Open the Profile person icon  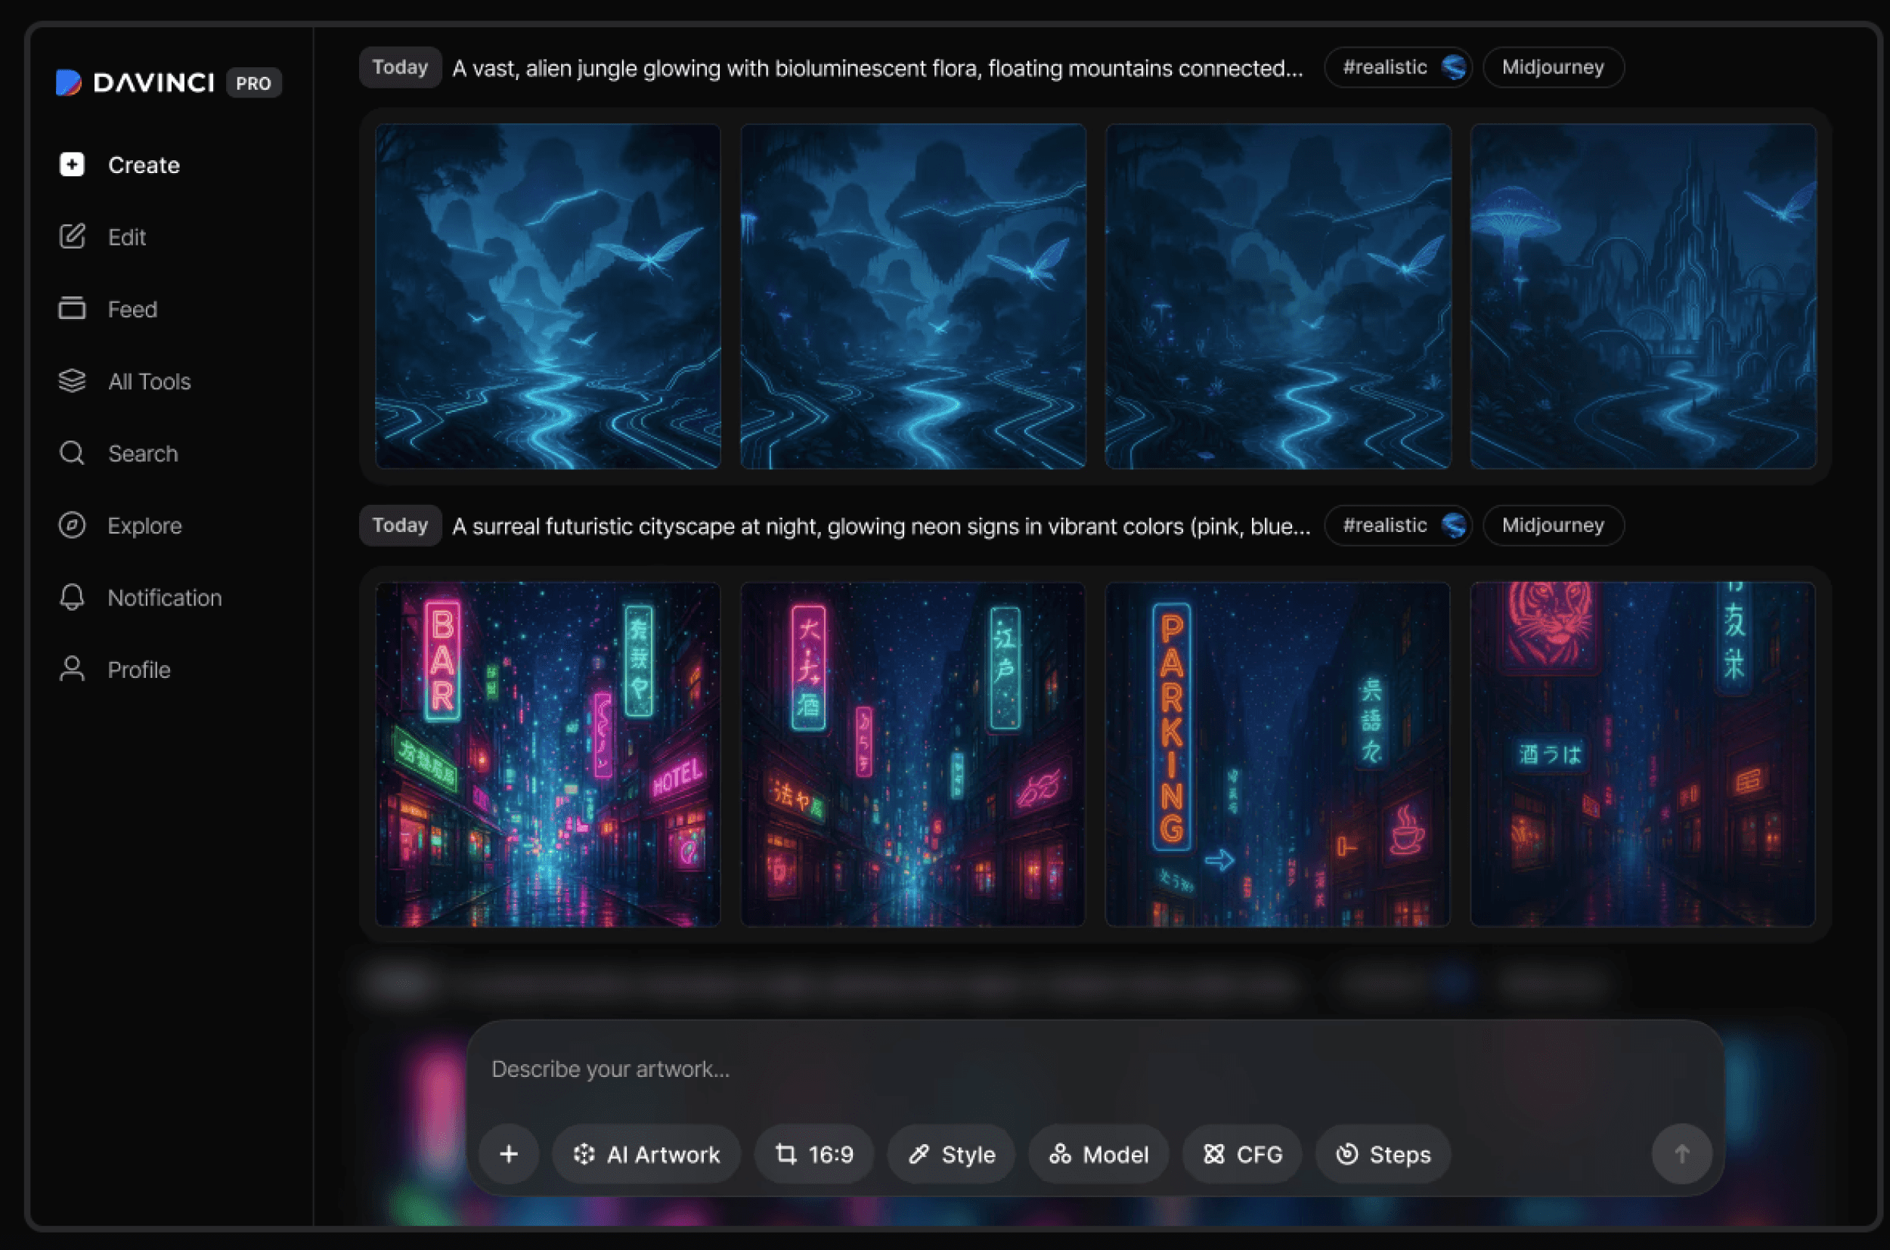72,670
